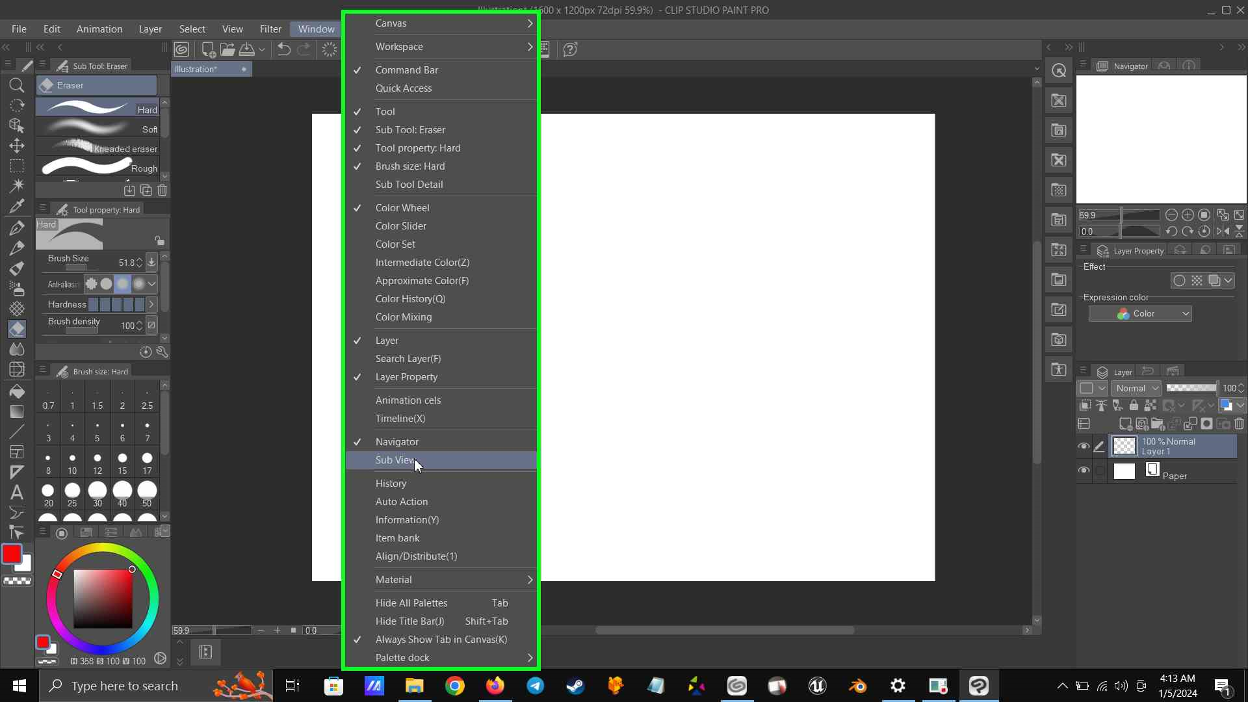Open the Filter menu
The image size is (1248, 702).
click(x=270, y=29)
